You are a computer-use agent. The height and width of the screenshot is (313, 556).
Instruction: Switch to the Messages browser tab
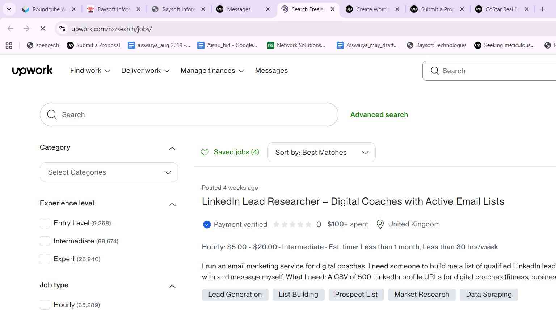pyautogui.click(x=243, y=9)
